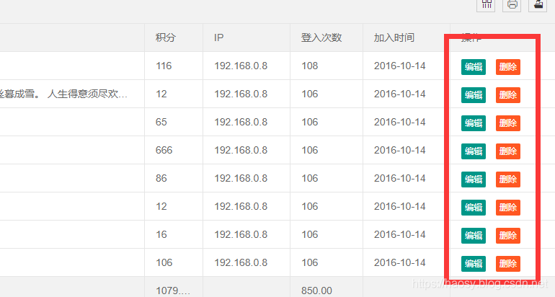The image size is (555, 297).
Task: Click 编辑 in the row with 积分 106
Action: (474, 264)
